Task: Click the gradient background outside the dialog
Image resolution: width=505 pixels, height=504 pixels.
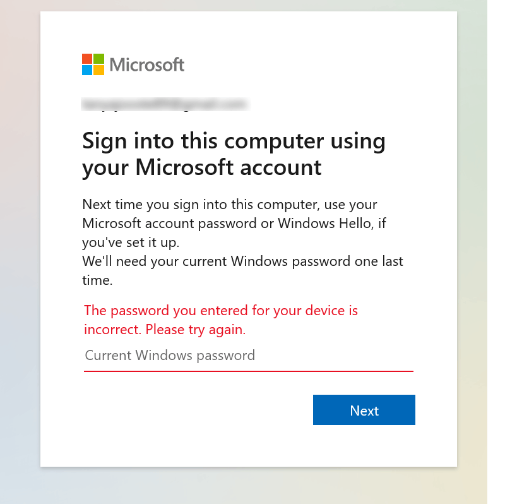Action: [20, 258]
